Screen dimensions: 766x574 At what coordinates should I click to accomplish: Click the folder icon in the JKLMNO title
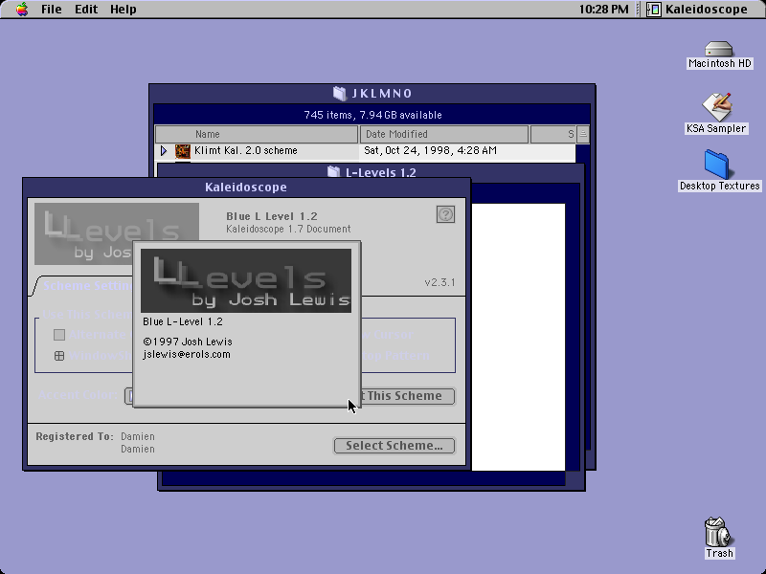(340, 93)
